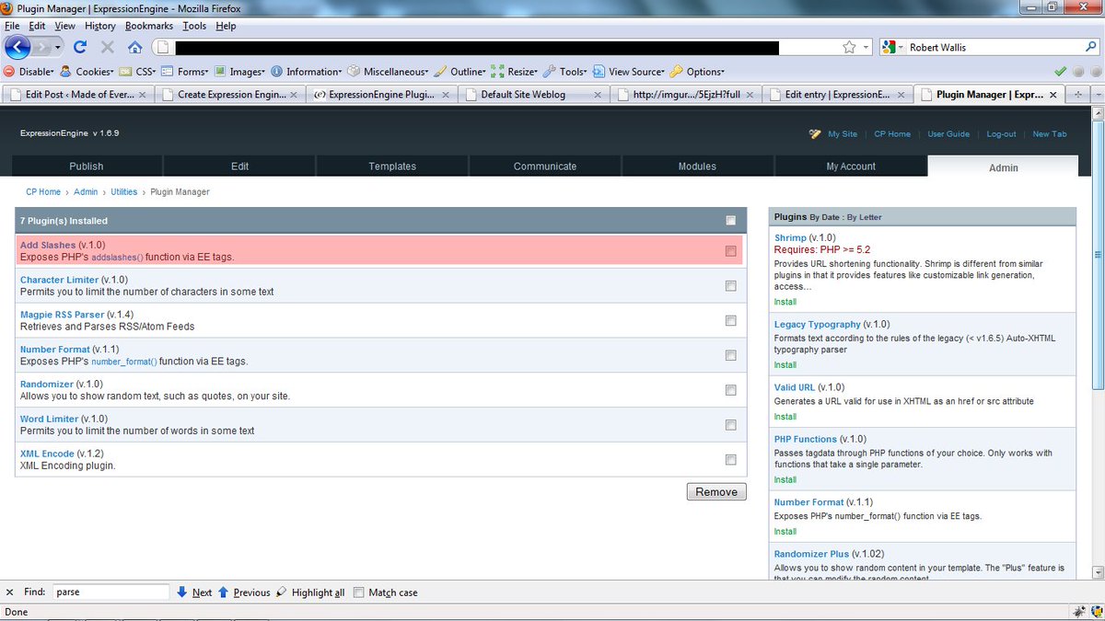Run the search with the magnifier icon
The image size is (1105, 621).
click(1091, 47)
